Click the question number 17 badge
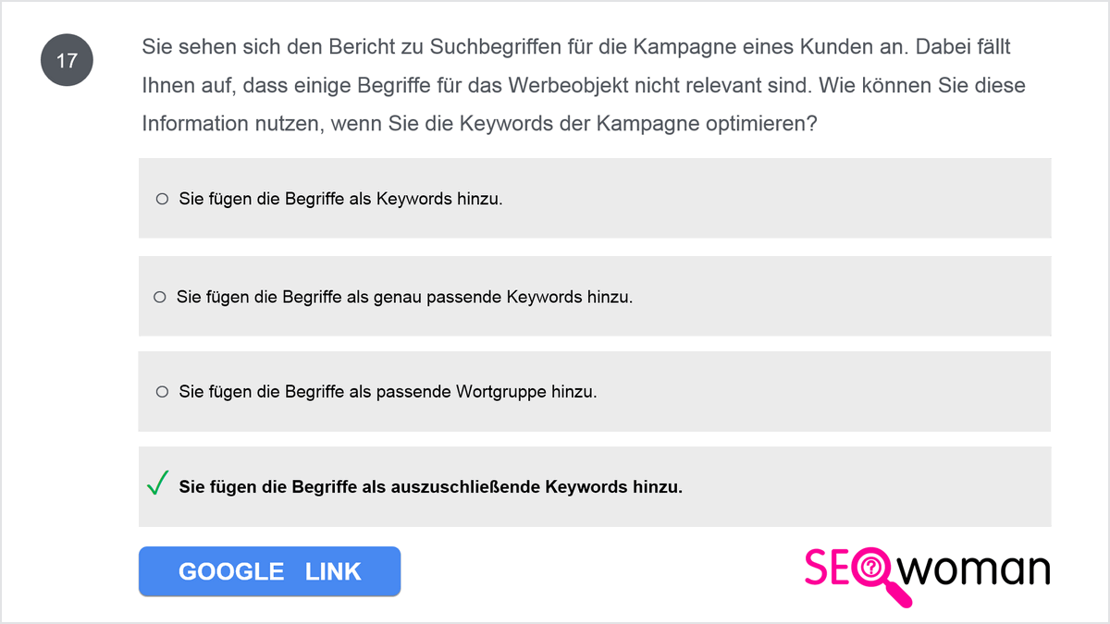The height and width of the screenshot is (624, 1110). pos(67,61)
